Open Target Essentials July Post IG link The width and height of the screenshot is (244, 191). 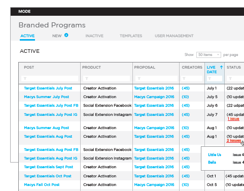coord(51,115)
